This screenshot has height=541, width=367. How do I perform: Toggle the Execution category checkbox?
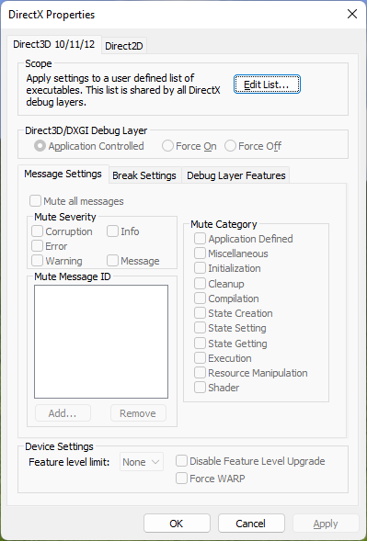(x=223, y=358)
